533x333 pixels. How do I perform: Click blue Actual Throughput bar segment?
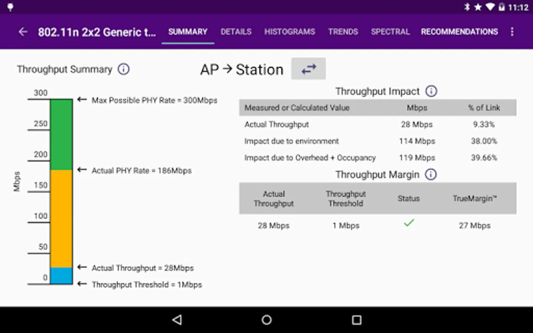61,276
